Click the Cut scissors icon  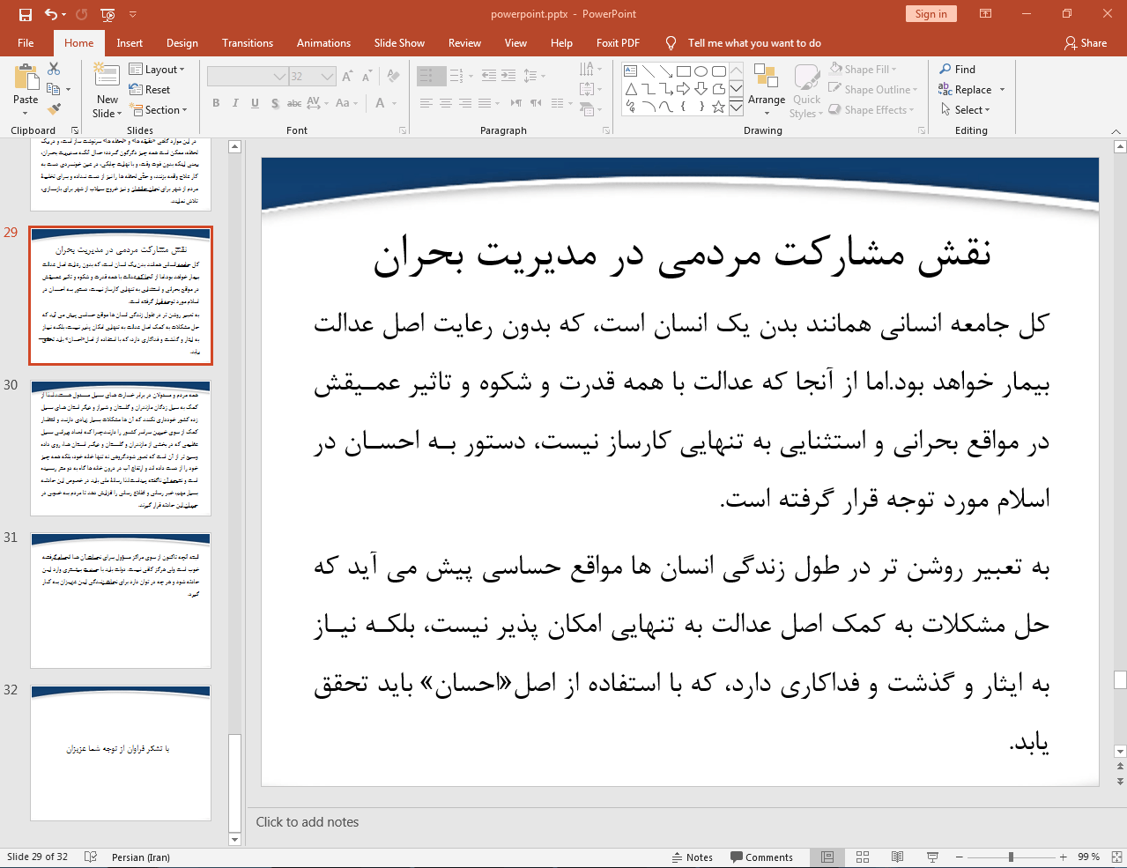click(x=54, y=69)
